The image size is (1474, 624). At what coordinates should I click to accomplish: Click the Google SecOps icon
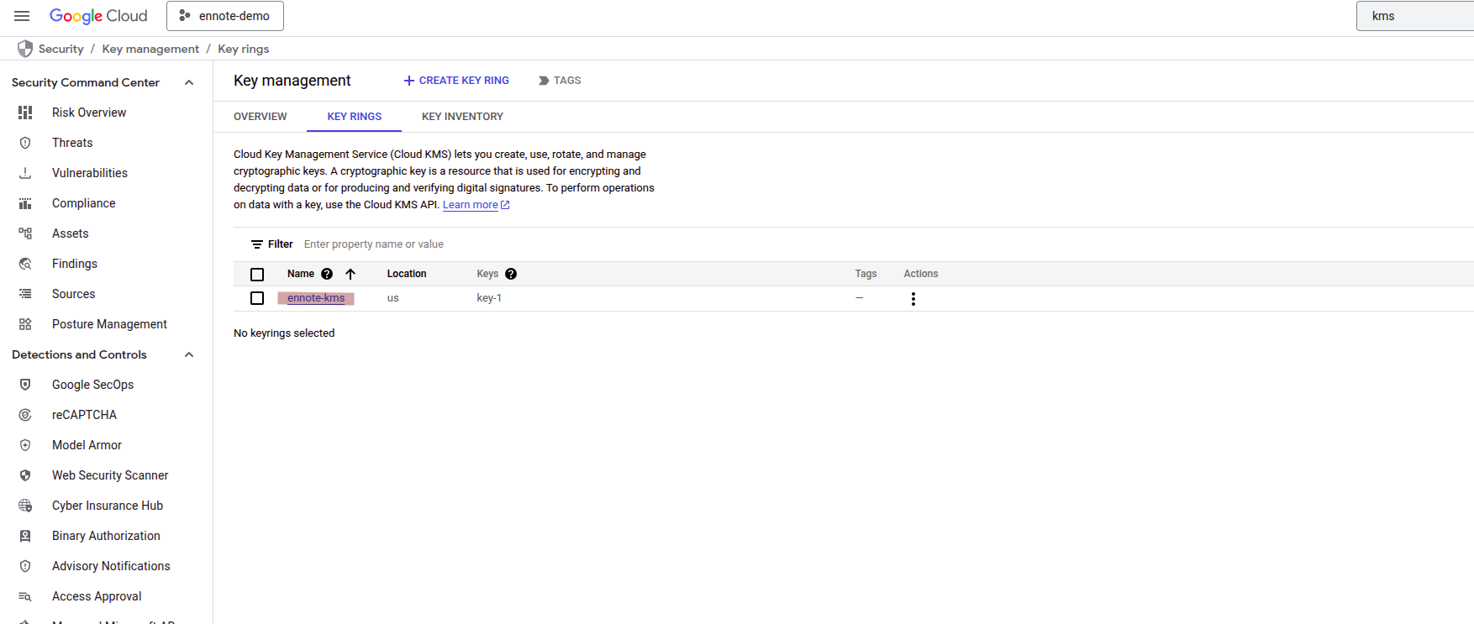pyautogui.click(x=25, y=385)
